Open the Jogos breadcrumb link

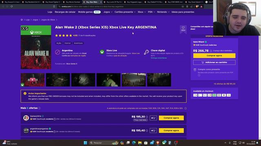35,20
